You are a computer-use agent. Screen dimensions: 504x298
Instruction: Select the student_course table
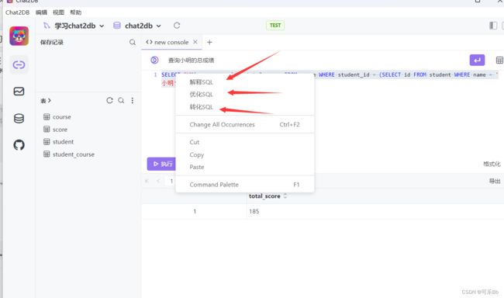point(74,154)
